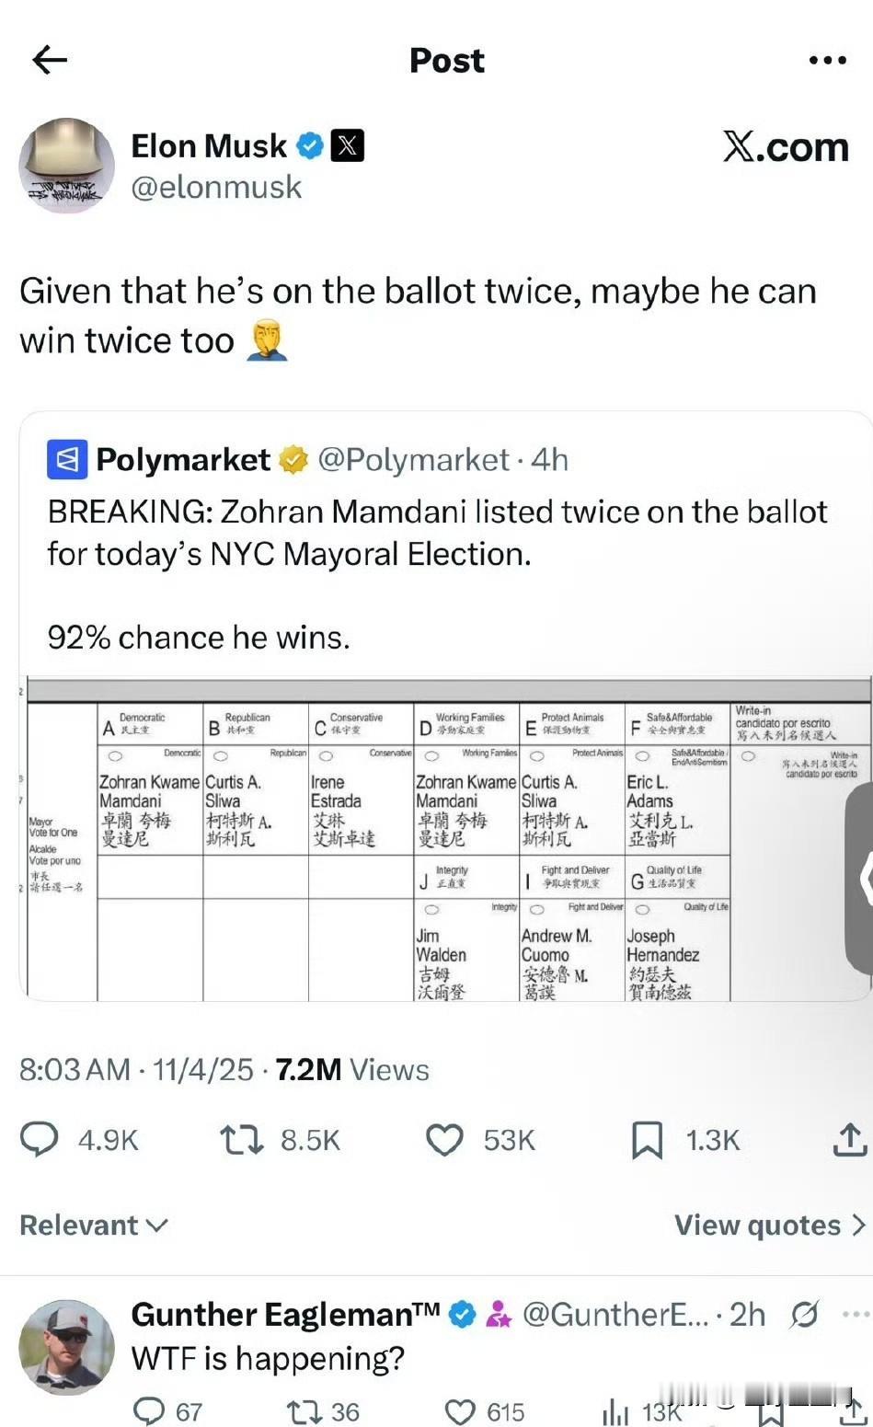Tap the reply bubble icon with 4.9K
This screenshot has width=873, height=1427.
tap(40, 1140)
